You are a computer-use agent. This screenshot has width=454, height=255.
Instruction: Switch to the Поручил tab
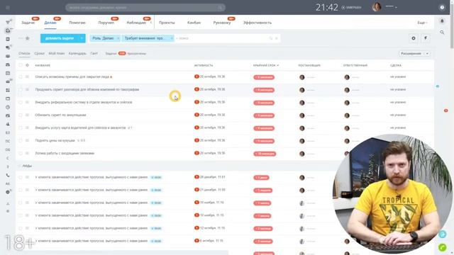pyautogui.click(x=106, y=23)
